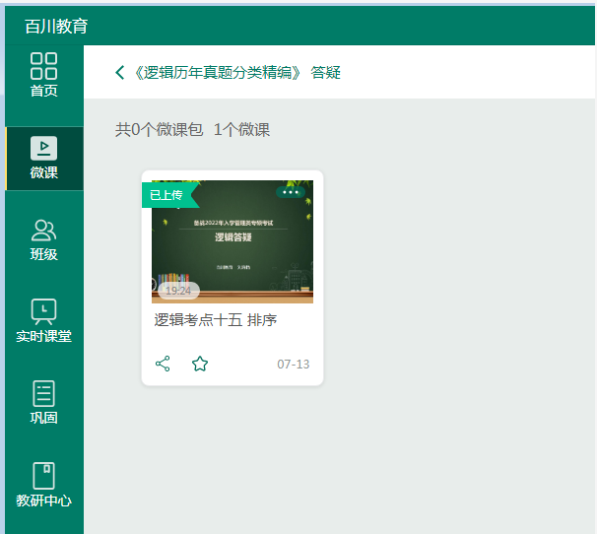Open the three-dot more menu on lesson card

pyautogui.click(x=290, y=192)
